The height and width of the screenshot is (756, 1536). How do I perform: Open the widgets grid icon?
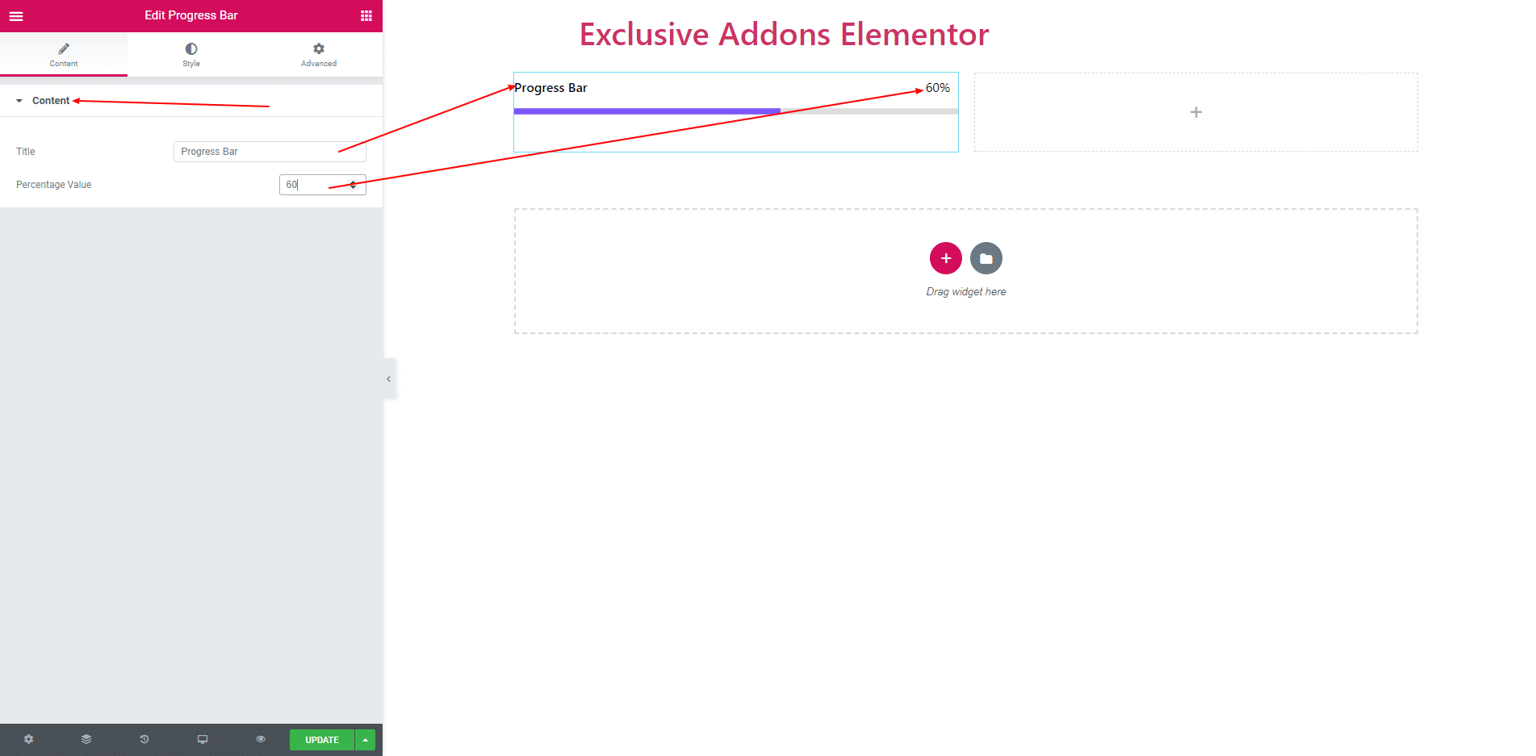pos(366,16)
